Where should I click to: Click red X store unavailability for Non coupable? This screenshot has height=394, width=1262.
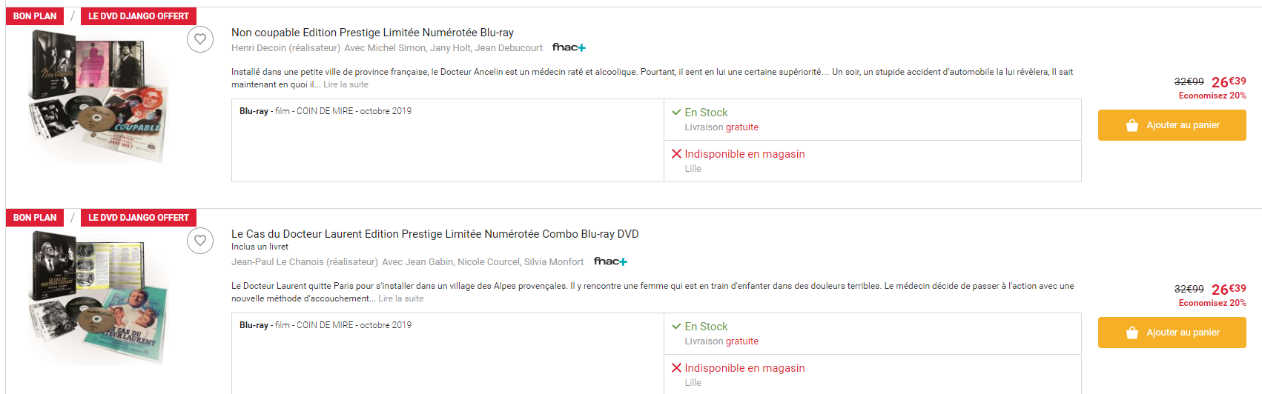(x=676, y=154)
